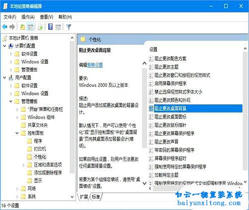
Task: Select the 阻止更改颜色和外观 setting
Action: [172, 100]
